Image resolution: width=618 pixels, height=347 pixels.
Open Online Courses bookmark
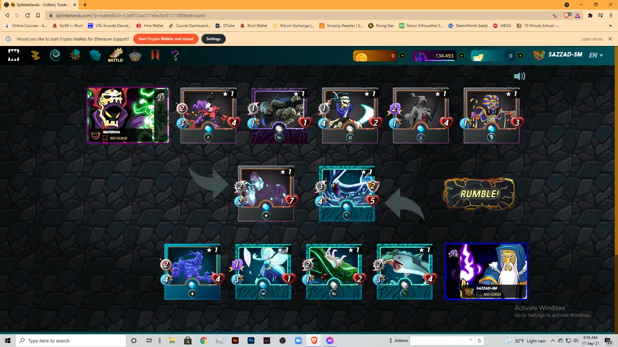tap(26, 26)
